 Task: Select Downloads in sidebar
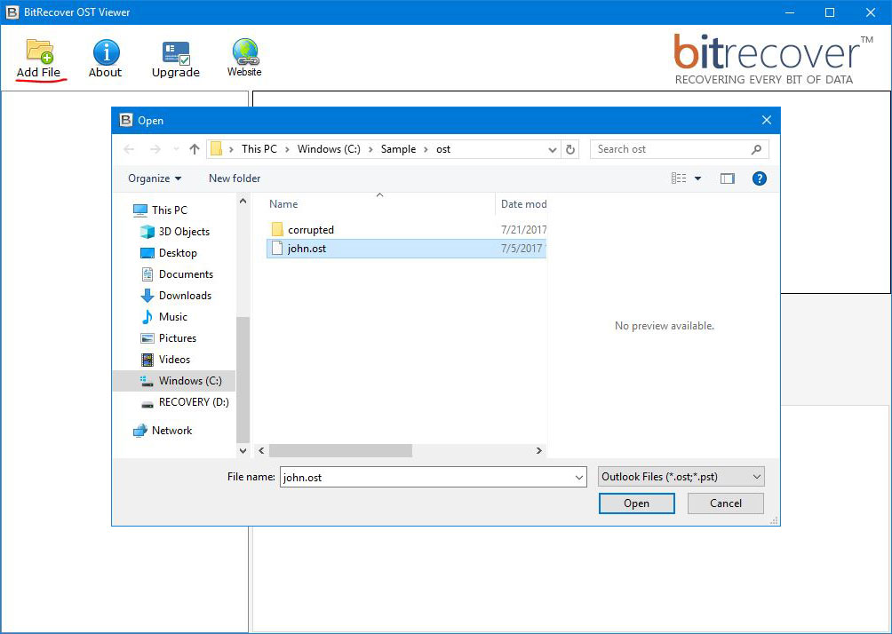coord(176,296)
